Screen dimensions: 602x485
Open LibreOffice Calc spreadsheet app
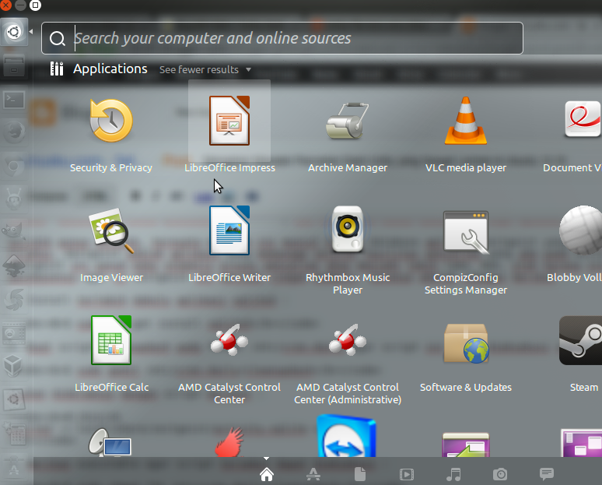111,340
